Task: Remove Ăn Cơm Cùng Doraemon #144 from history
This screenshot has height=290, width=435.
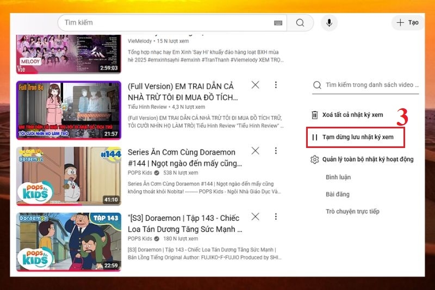Action: point(255,151)
